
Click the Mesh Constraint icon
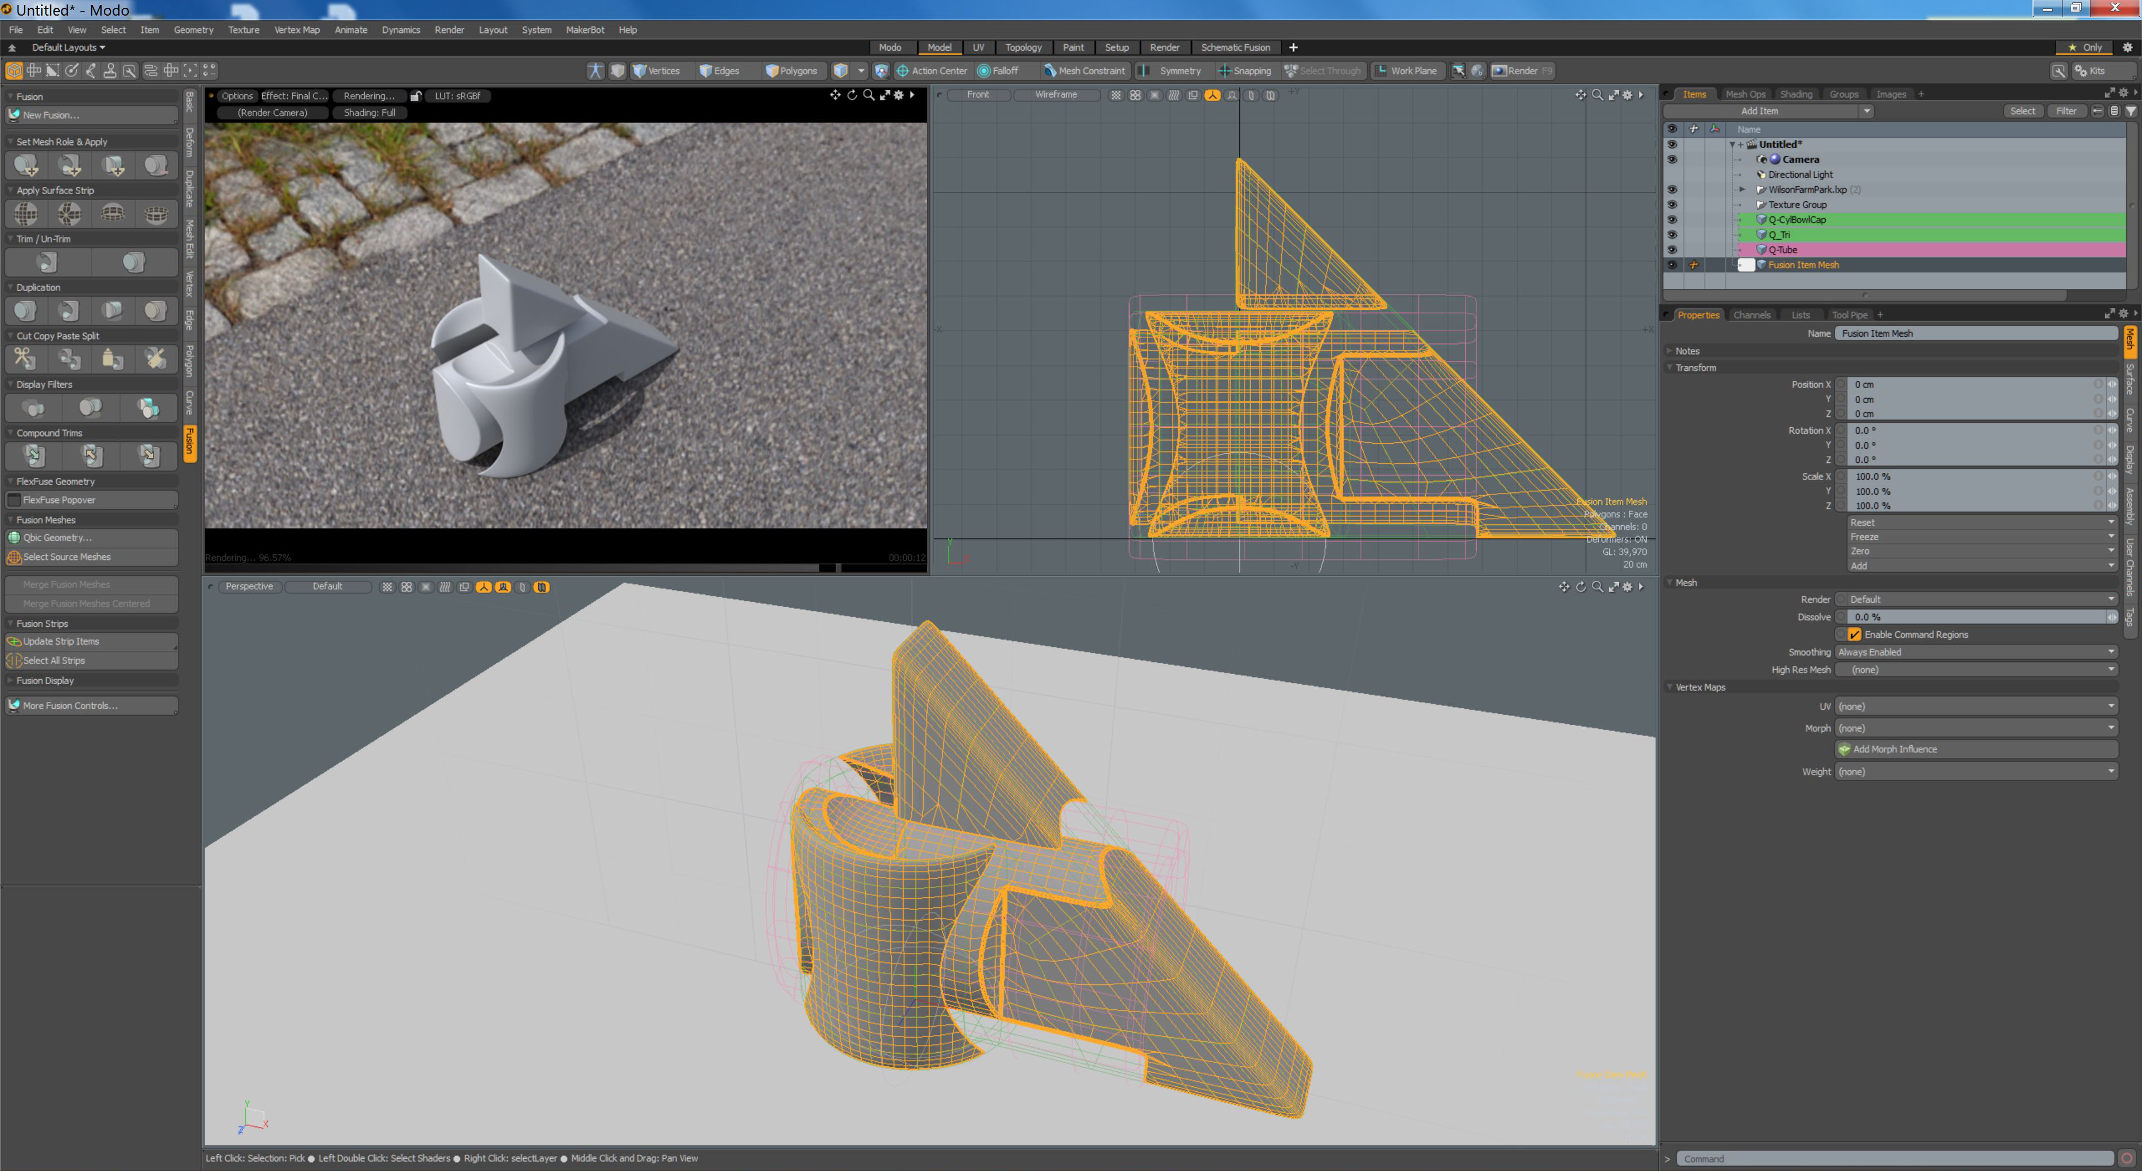click(1049, 71)
